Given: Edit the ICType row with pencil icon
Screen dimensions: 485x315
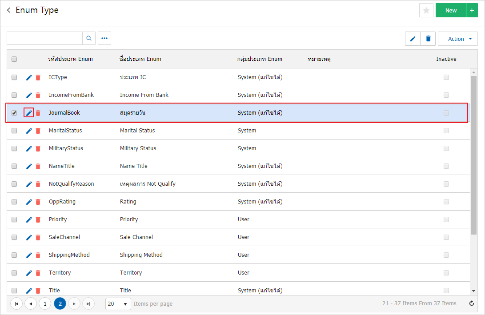Looking at the screenshot, I should click(x=29, y=77).
